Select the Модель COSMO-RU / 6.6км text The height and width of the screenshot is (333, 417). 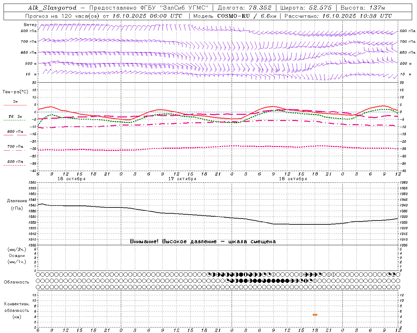tap(235, 16)
